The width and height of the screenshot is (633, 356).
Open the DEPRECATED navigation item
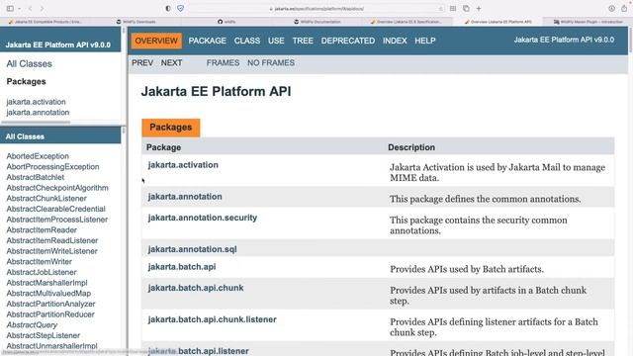pyautogui.click(x=348, y=41)
